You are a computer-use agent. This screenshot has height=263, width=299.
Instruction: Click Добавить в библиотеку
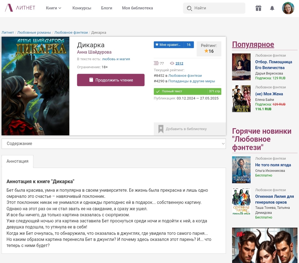point(190,129)
